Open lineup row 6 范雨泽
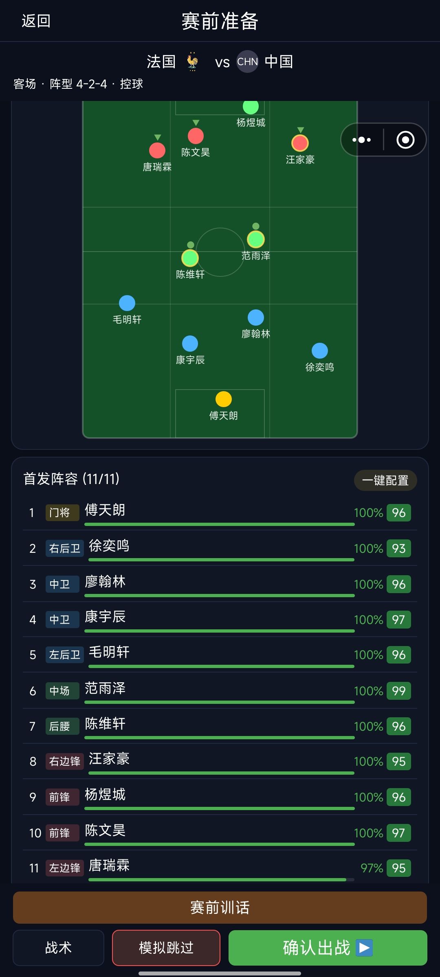Screen dimensions: 440x977 click(x=220, y=691)
